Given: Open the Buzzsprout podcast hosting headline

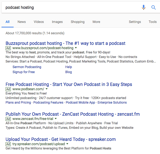Looking at the screenshot, I should point(65,43).
